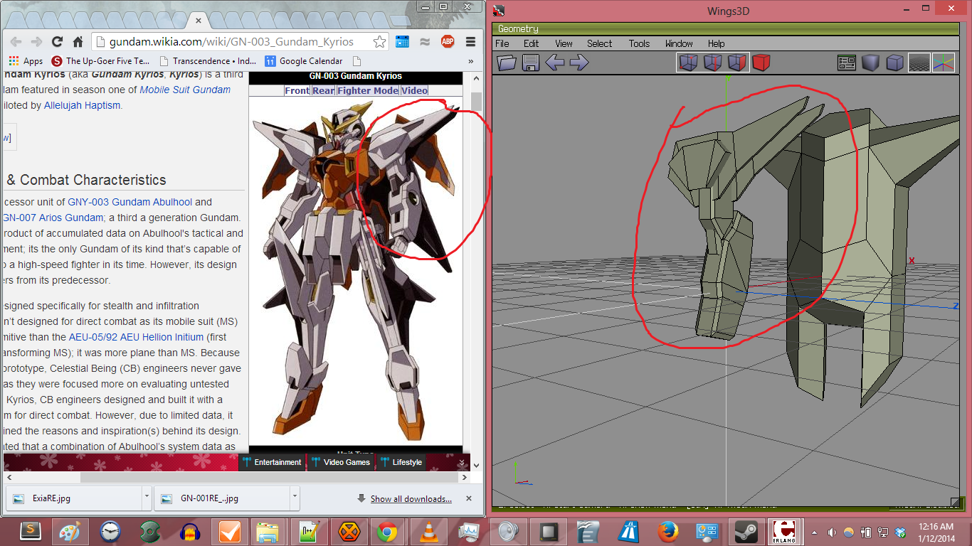Reload the Gundam wiki page

pos(58,41)
